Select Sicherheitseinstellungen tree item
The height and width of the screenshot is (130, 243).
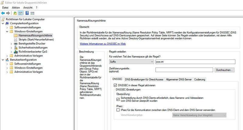(x=33, y=48)
